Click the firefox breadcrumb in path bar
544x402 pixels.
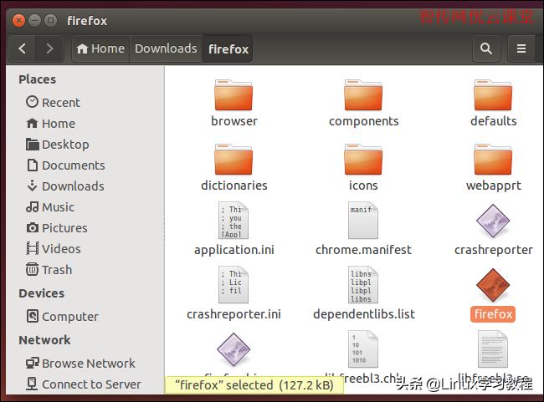pos(228,48)
